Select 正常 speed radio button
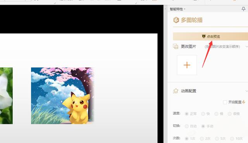The height and width of the screenshot is (143, 248). coord(187,114)
